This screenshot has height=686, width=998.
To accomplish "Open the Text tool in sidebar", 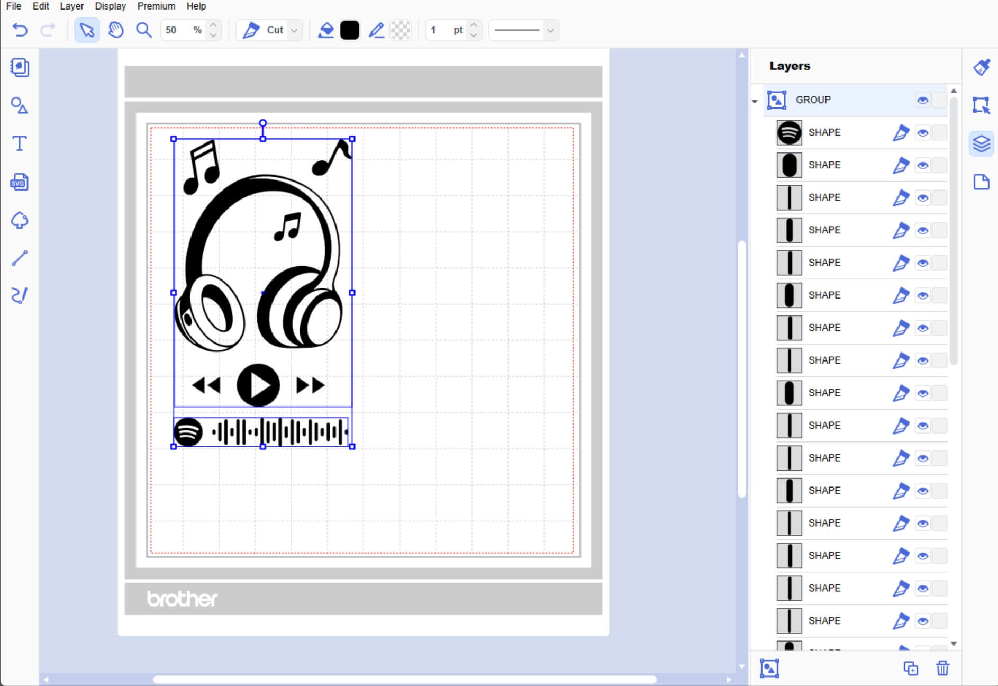I will [20, 144].
